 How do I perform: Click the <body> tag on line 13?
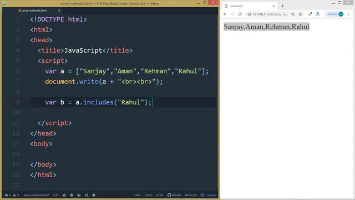tap(41, 144)
